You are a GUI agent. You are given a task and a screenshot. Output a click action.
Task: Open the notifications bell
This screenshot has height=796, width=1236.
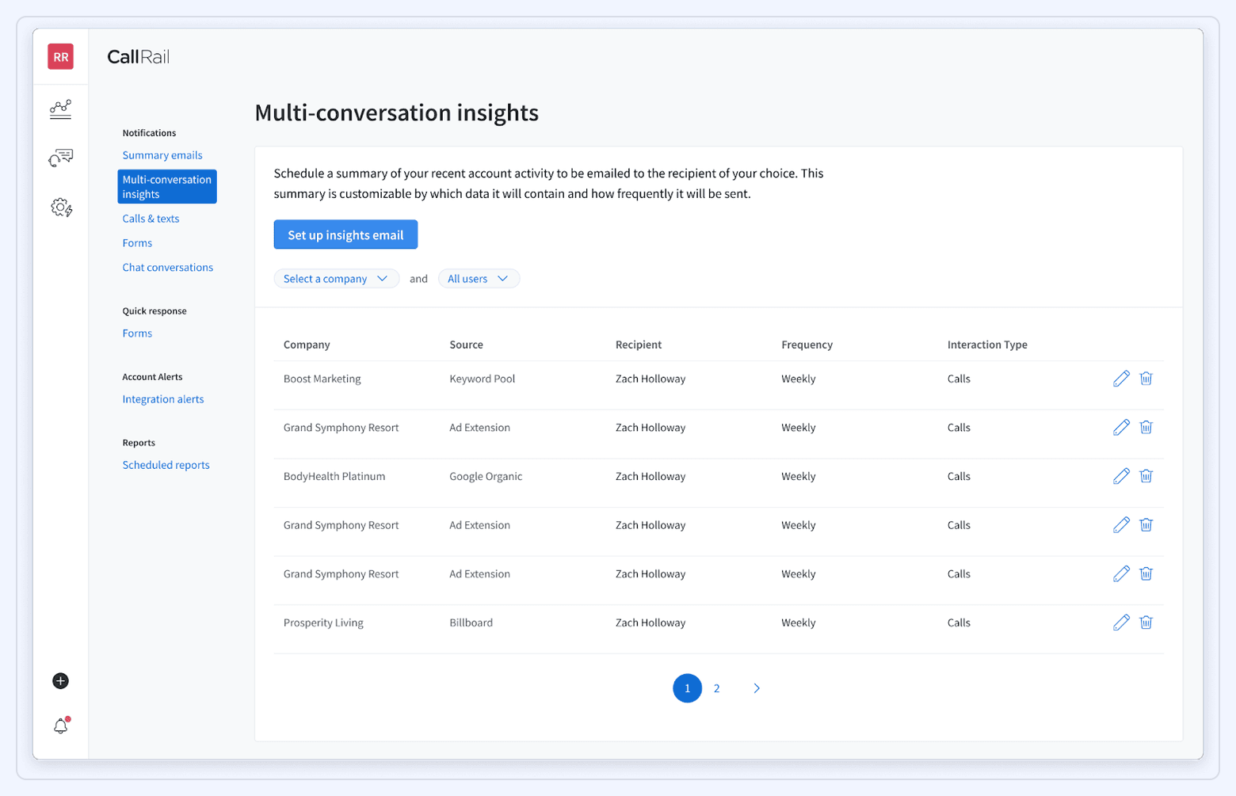click(x=59, y=726)
